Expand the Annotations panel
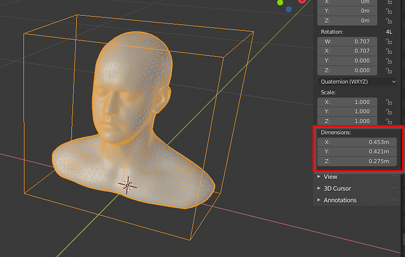 click(319, 200)
